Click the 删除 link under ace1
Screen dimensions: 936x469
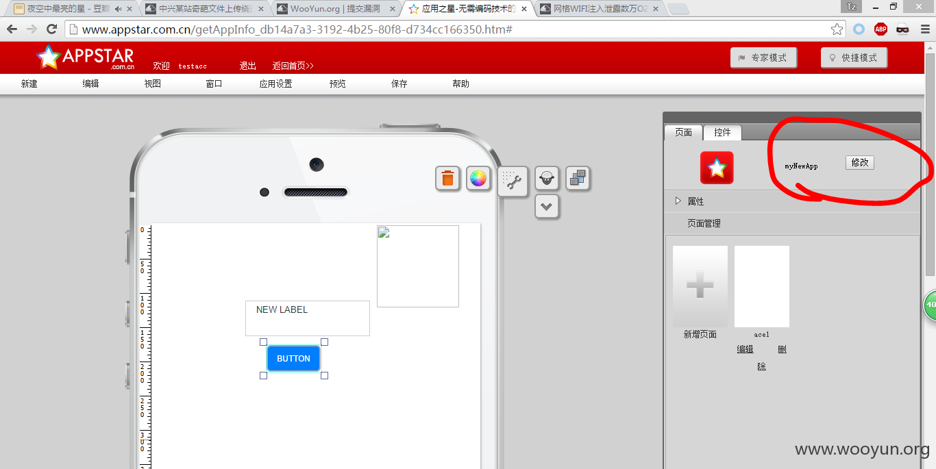coord(782,349)
